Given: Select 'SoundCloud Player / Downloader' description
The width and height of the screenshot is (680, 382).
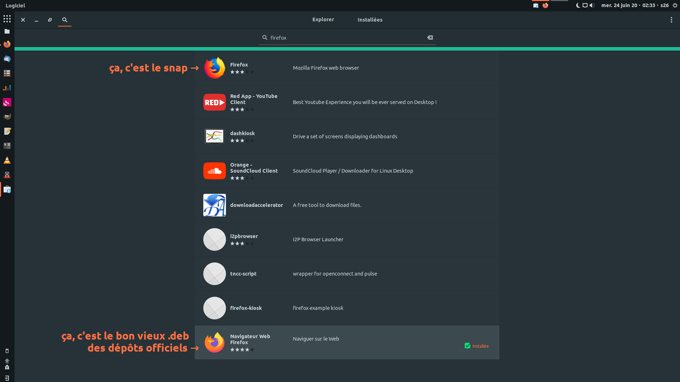Looking at the screenshot, I should (x=353, y=171).
